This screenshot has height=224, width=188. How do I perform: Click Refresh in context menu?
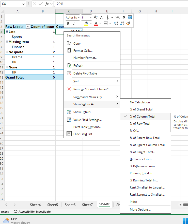pyautogui.click(x=92, y=66)
